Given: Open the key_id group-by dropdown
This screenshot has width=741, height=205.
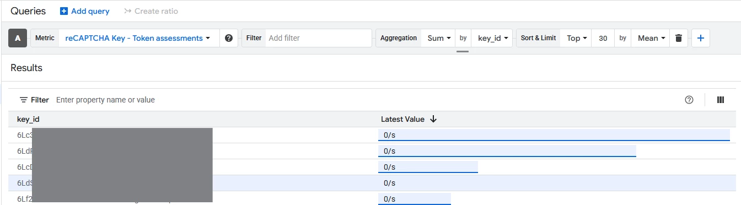Looking at the screenshot, I should point(492,38).
